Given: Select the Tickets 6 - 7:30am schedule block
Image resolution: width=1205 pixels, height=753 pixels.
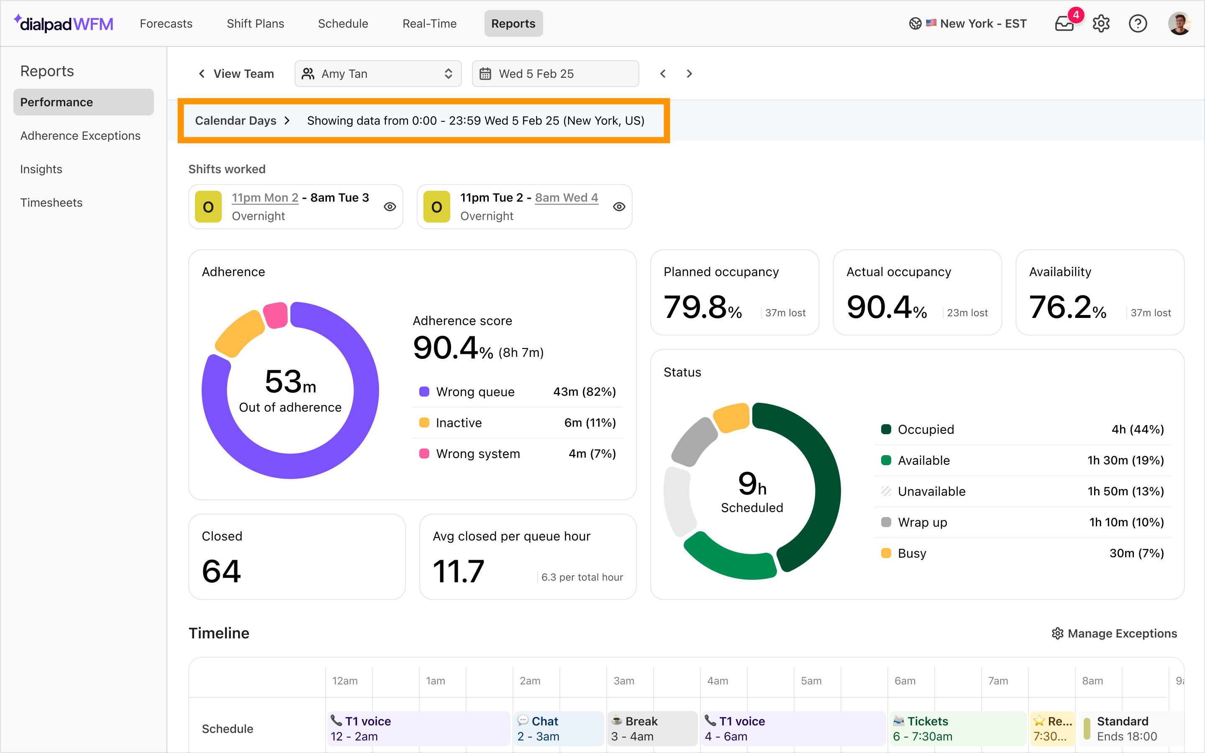Looking at the screenshot, I should click(x=958, y=729).
